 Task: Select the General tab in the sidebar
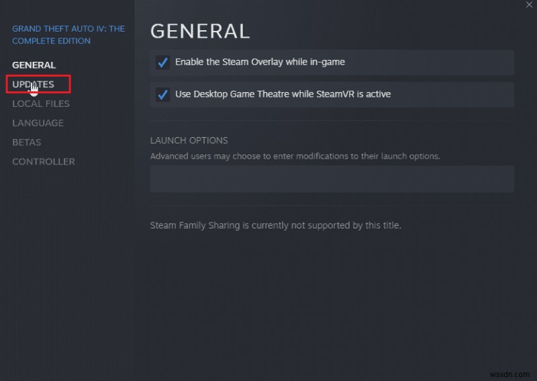coord(34,65)
